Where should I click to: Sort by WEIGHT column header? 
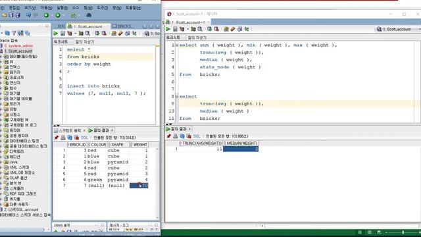pyautogui.click(x=139, y=145)
